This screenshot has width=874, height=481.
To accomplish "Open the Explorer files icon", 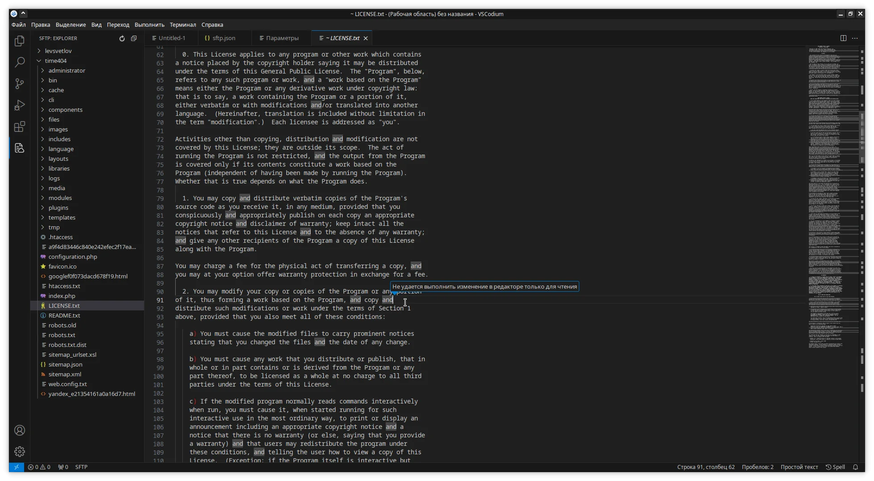I will tap(19, 41).
